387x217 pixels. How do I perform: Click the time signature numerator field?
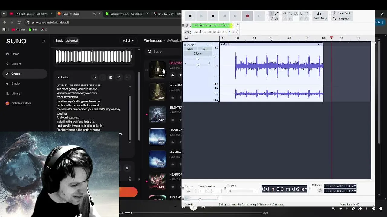[202, 191]
